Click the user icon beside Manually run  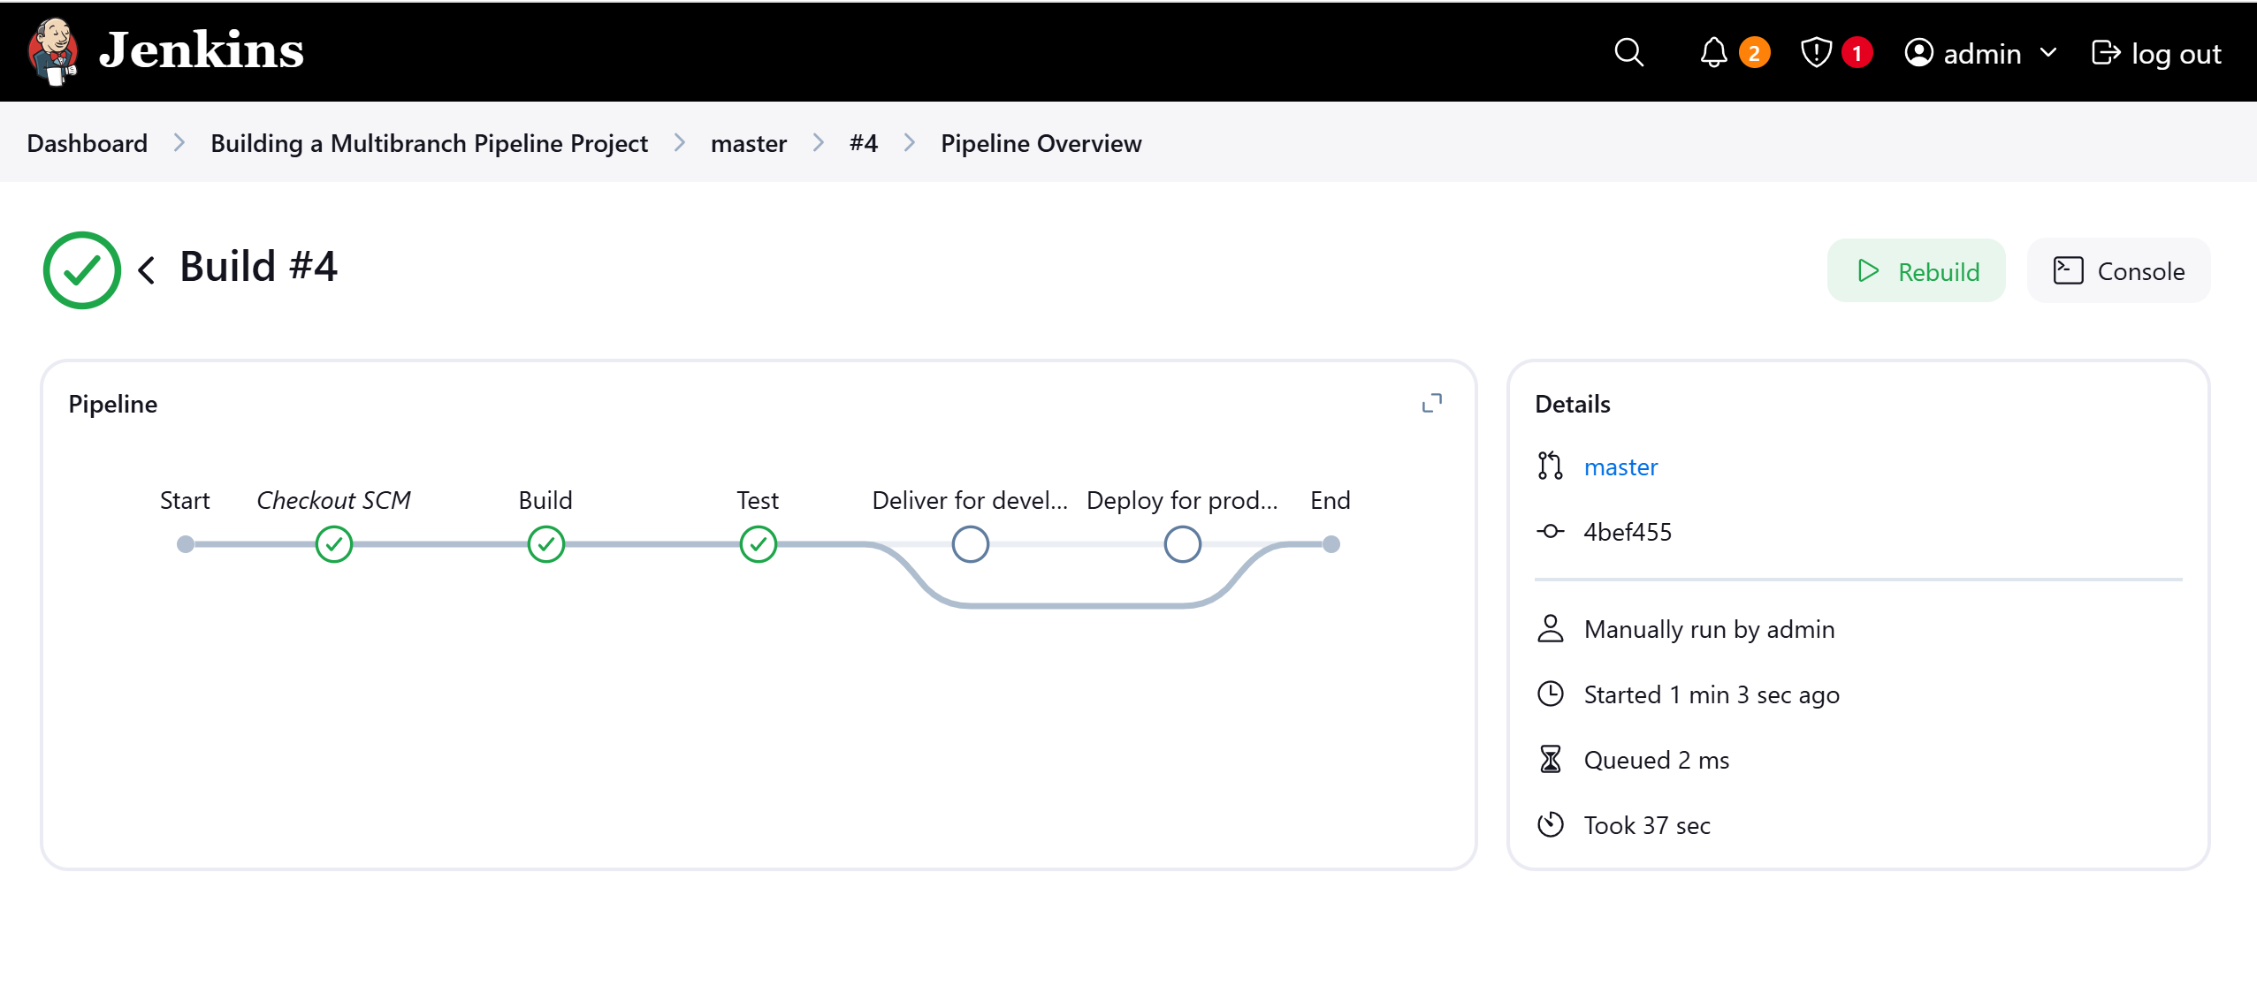(x=1551, y=628)
